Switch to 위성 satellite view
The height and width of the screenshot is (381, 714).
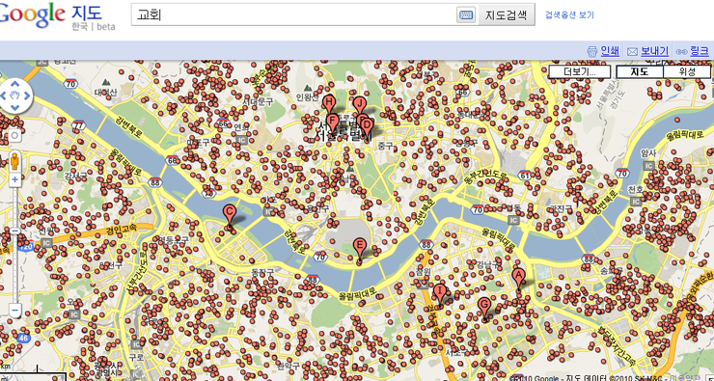click(687, 72)
